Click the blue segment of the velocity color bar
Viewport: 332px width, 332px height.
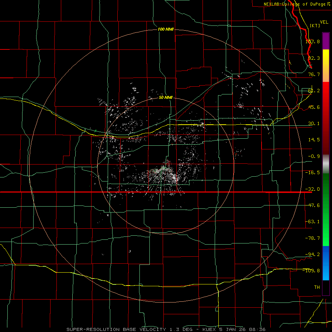pyautogui.click(x=326, y=263)
